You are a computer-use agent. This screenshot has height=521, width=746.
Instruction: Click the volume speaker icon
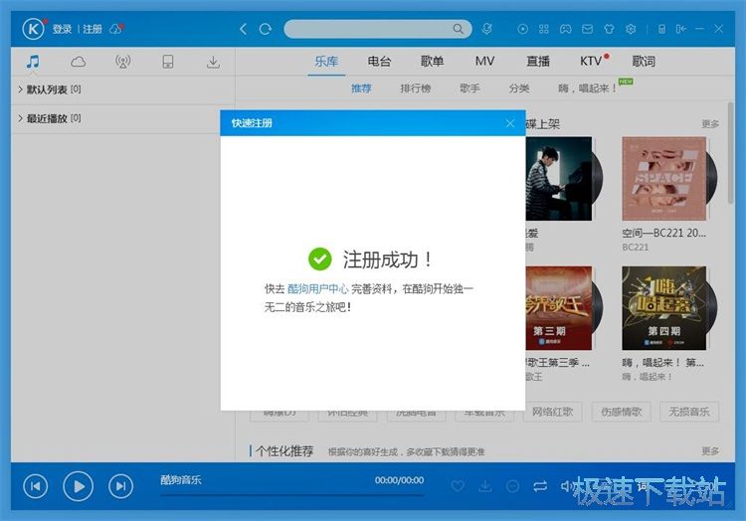pos(566,486)
